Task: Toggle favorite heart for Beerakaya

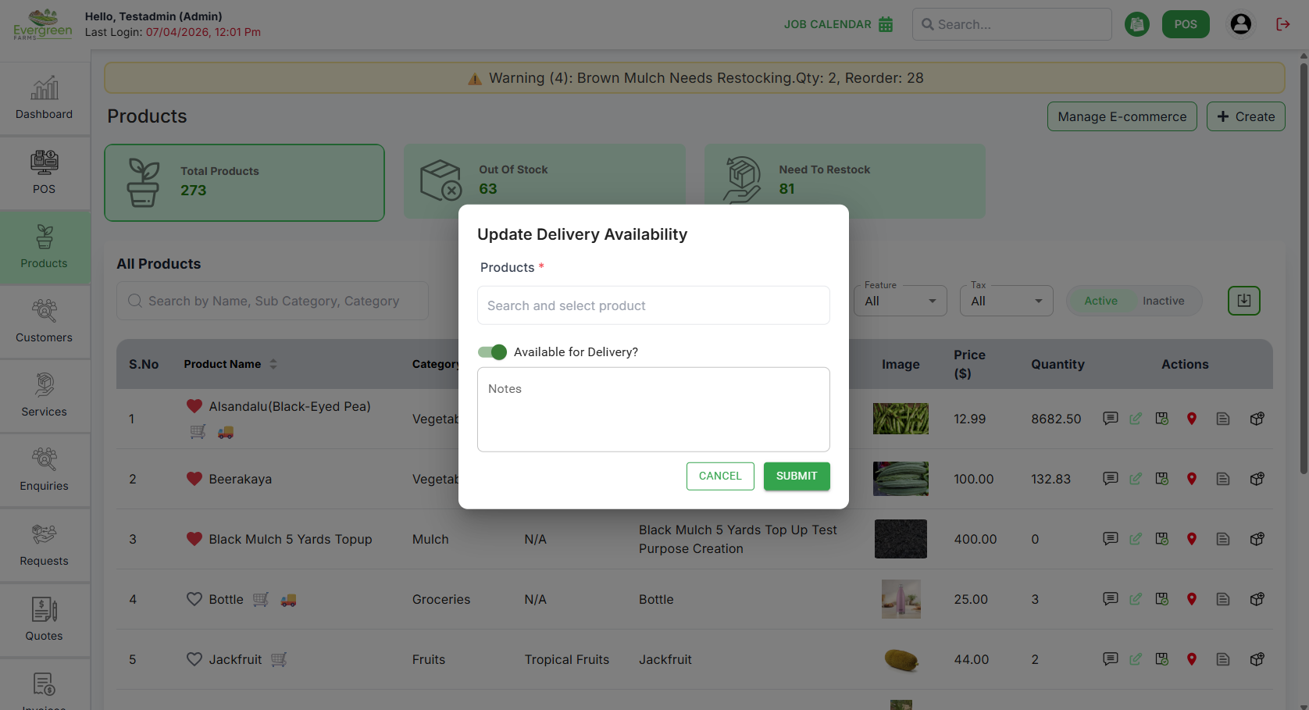Action: [x=194, y=479]
